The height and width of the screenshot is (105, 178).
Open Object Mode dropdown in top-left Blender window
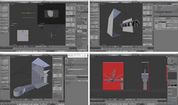(16, 46)
